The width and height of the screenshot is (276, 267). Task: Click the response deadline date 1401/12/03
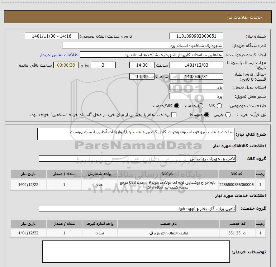point(196,65)
